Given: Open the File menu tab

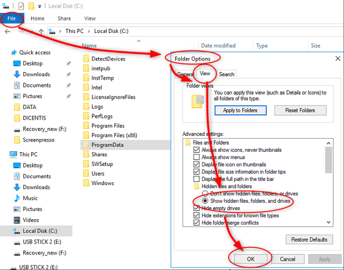Looking at the screenshot, I should tap(12, 18).
